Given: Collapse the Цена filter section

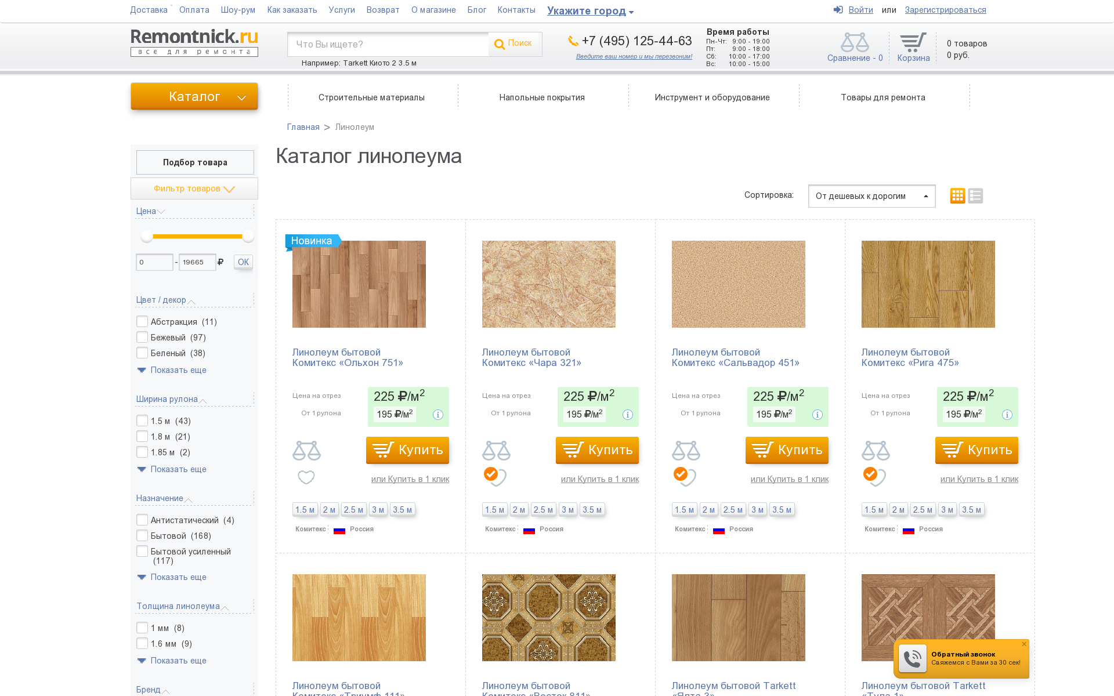Looking at the screenshot, I should [x=151, y=211].
